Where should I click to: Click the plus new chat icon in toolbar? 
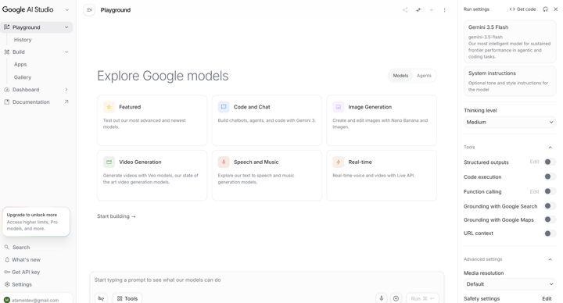click(431, 10)
